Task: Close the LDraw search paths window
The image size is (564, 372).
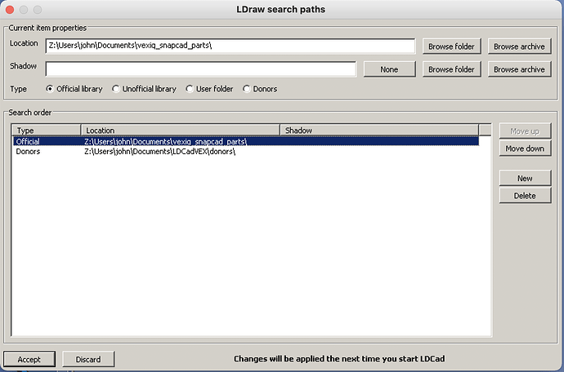Action: point(10,10)
